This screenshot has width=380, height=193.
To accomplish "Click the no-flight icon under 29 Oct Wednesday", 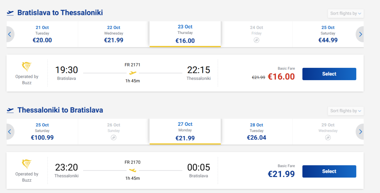I will (x=328, y=138).
